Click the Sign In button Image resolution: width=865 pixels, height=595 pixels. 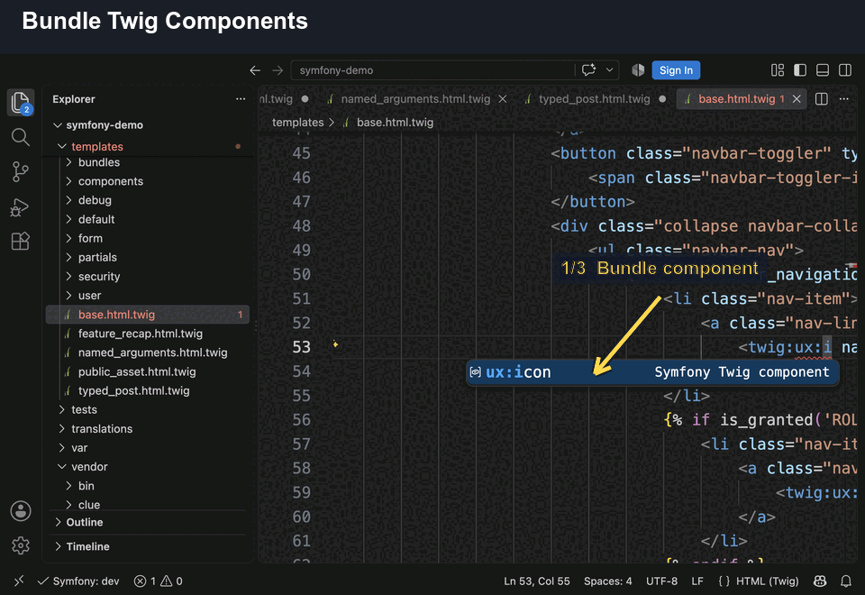click(x=676, y=70)
